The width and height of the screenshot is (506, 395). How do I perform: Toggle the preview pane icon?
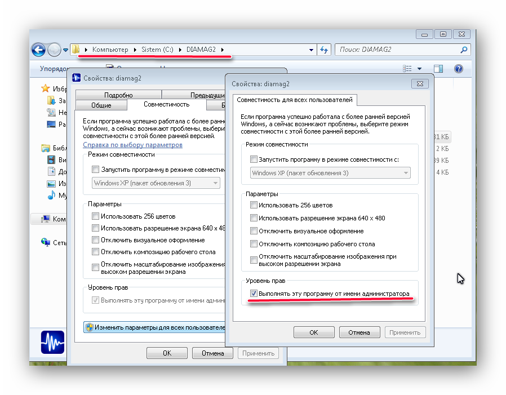pyautogui.click(x=438, y=68)
